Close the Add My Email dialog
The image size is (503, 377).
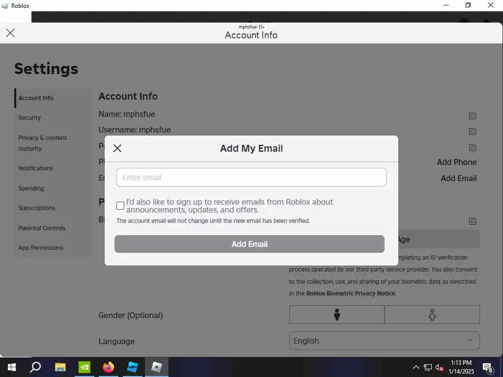tap(117, 148)
